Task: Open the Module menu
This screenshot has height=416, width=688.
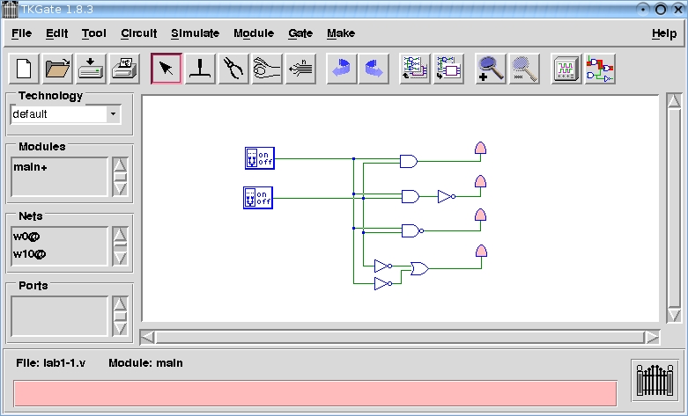Action: pos(254,33)
